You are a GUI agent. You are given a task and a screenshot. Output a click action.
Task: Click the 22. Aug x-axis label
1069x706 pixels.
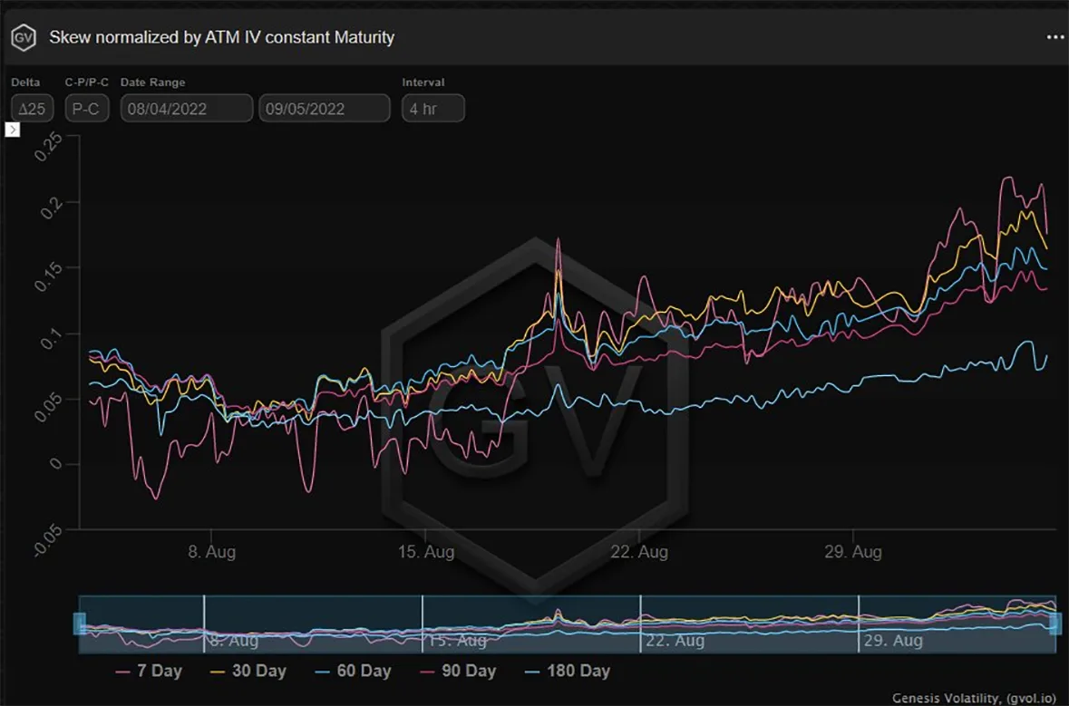(639, 552)
